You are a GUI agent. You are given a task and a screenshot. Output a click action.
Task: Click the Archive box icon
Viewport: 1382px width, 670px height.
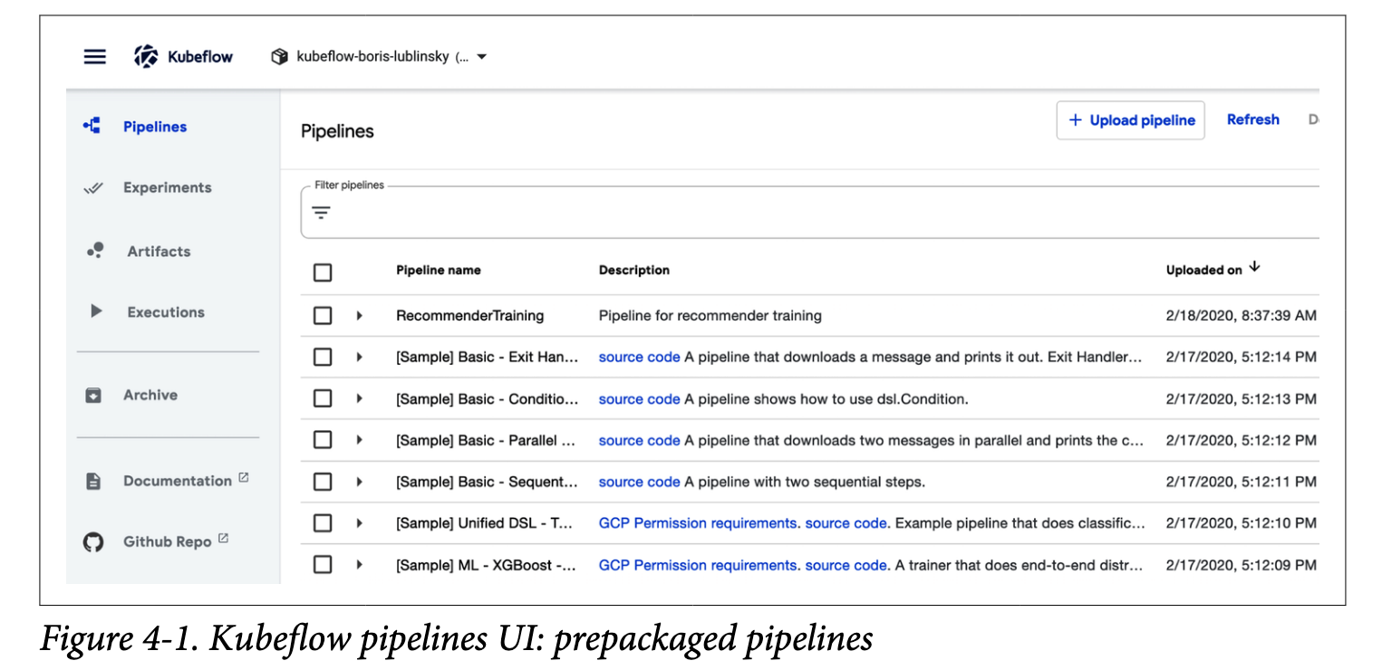93,396
